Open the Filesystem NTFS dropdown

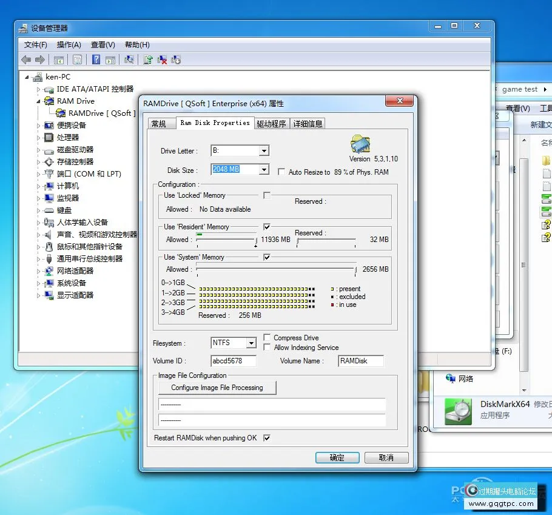pyautogui.click(x=251, y=343)
